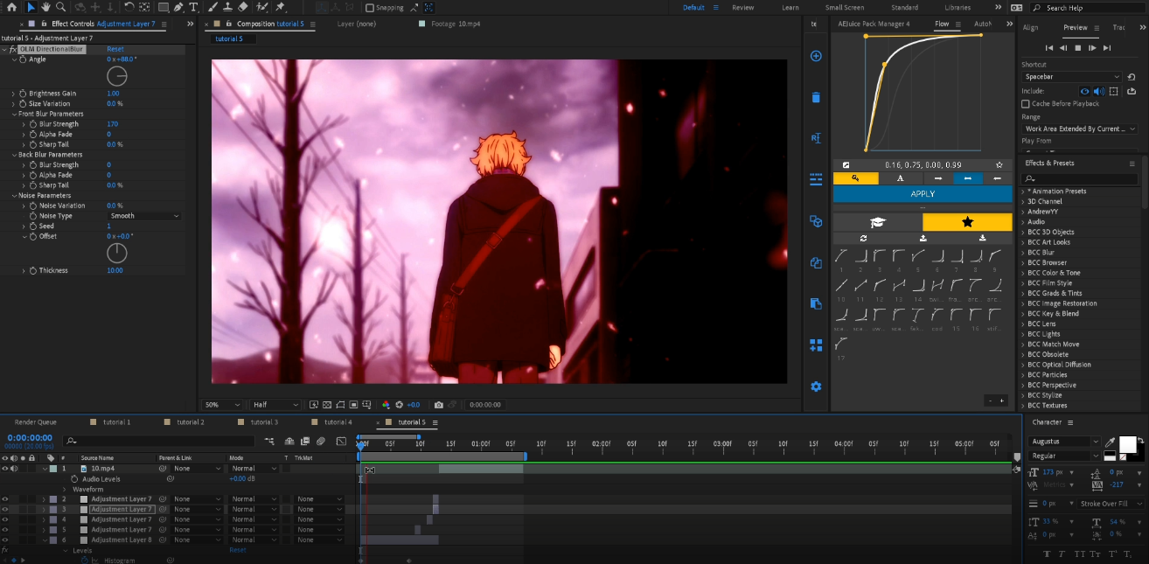The width and height of the screenshot is (1149, 564).
Task: Click the Flow zoom-in plus button
Action: point(1002,400)
